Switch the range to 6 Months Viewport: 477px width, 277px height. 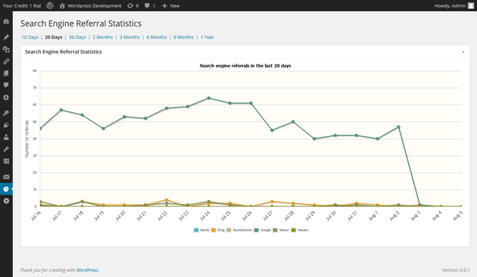(x=157, y=37)
